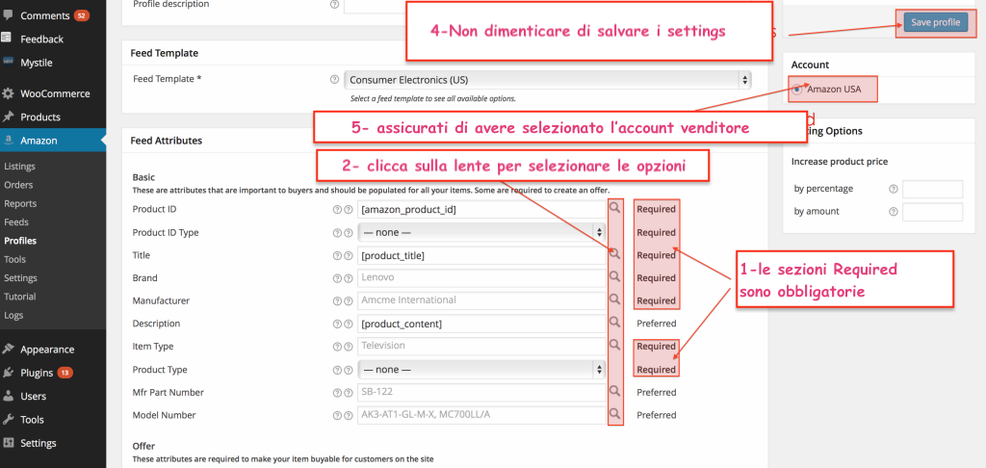This screenshot has height=468, width=986.
Task: Click the Plugins plug icon
Action: [8, 373]
